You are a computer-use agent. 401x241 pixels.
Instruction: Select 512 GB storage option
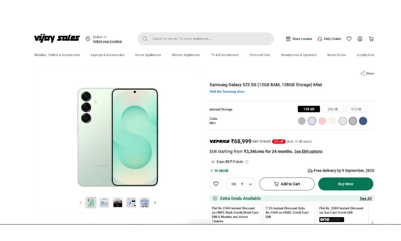[x=356, y=109]
